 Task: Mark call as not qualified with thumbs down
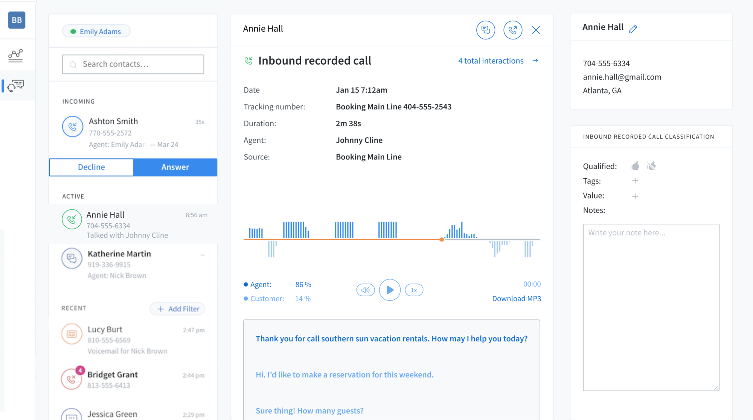pyautogui.click(x=652, y=166)
